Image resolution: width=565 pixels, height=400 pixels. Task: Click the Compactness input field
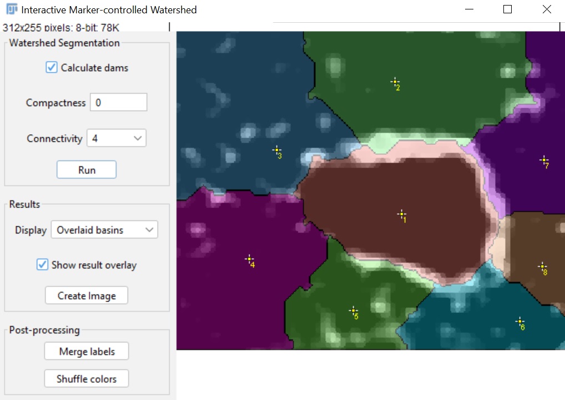click(118, 102)
